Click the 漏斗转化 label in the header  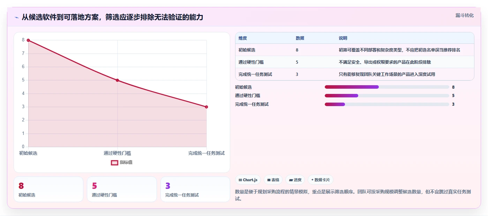tap(465, 15)
